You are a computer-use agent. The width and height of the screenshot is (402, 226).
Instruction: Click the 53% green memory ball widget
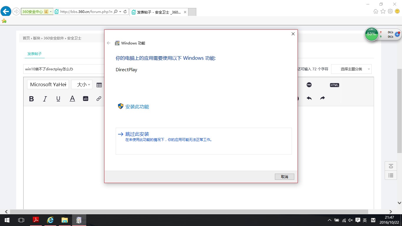pyautogui.click(x=371, y=34)
